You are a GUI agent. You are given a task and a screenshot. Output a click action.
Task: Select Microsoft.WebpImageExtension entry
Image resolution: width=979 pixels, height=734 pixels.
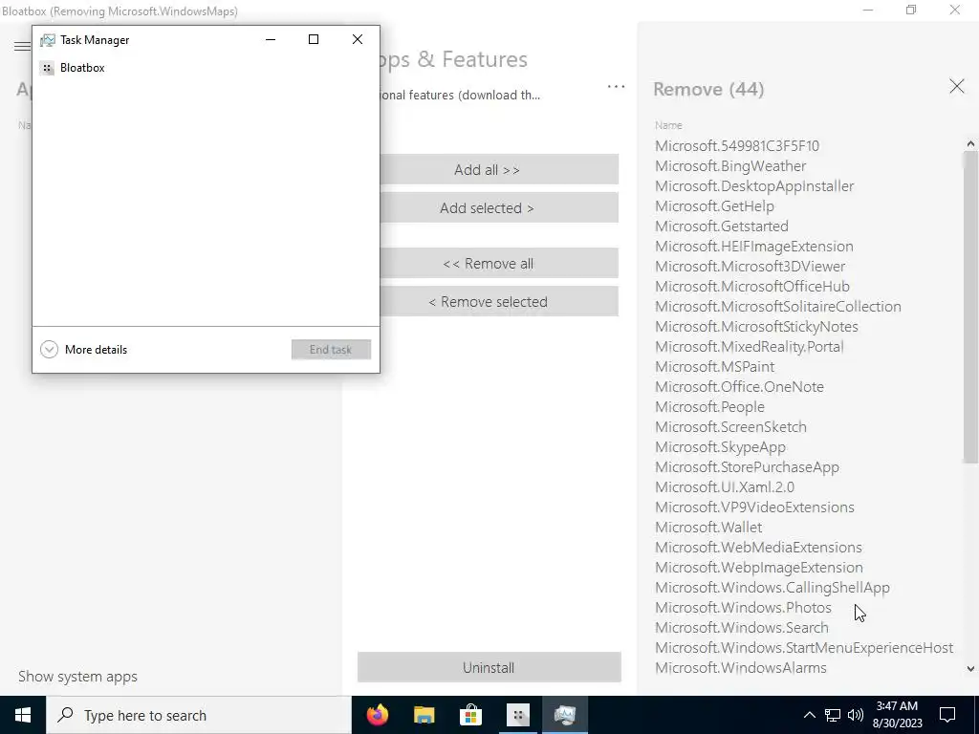pyautogui.click(x=759, y=568)
